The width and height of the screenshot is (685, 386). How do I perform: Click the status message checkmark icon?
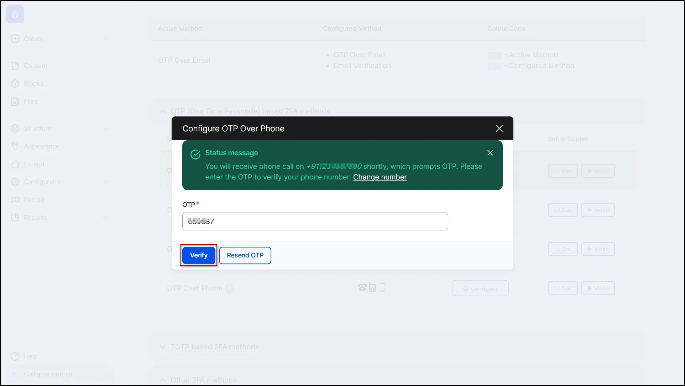tap(195, 155)
